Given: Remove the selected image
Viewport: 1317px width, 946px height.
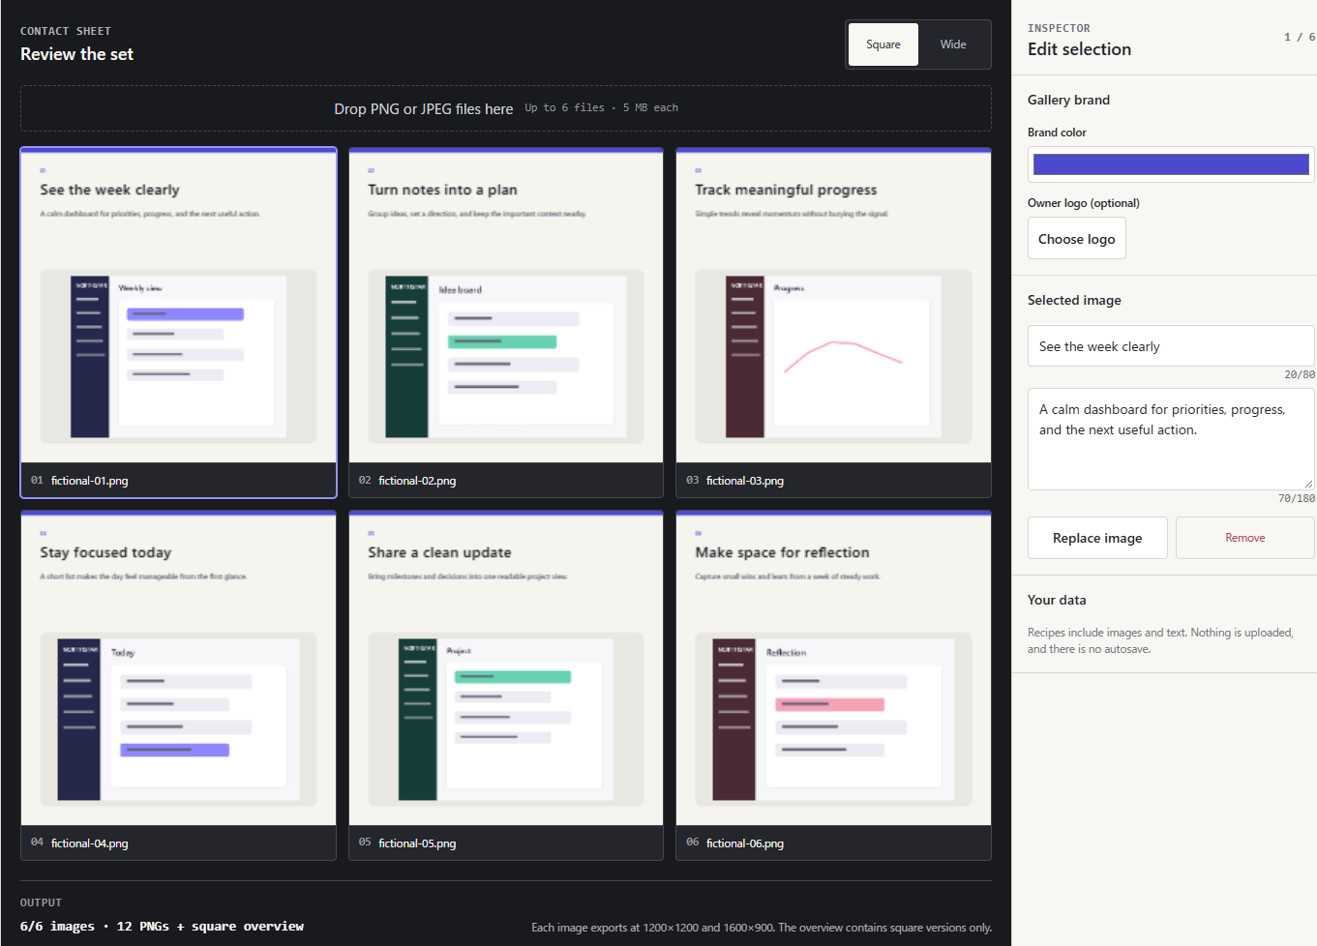Looking at the screenshot, I should (1245, 538).
